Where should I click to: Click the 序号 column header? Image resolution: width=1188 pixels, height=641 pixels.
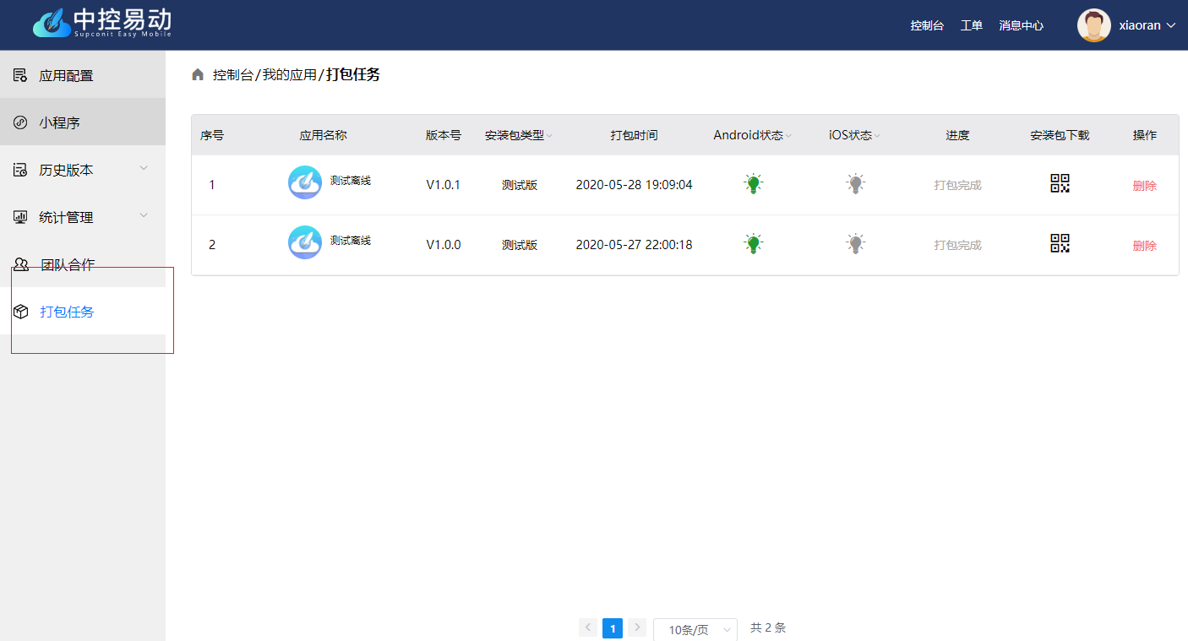pyautogui.click(x=212, y=135)
